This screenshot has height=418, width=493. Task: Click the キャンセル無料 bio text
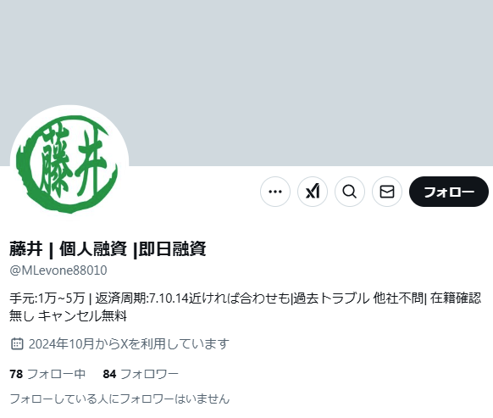click(x=82, y=315)
